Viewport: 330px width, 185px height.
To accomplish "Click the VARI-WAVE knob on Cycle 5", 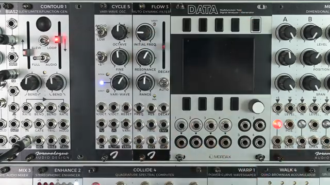I will [x=120, y=82].
